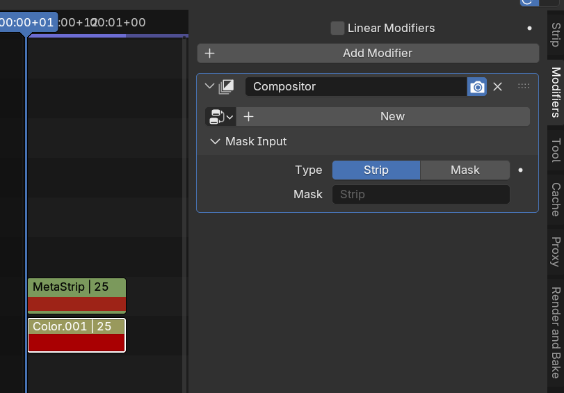Viewport: 564px width, 393px height.
Task: Enable the Linear Modifiers checkbox
Action: [x=337, y=28]
